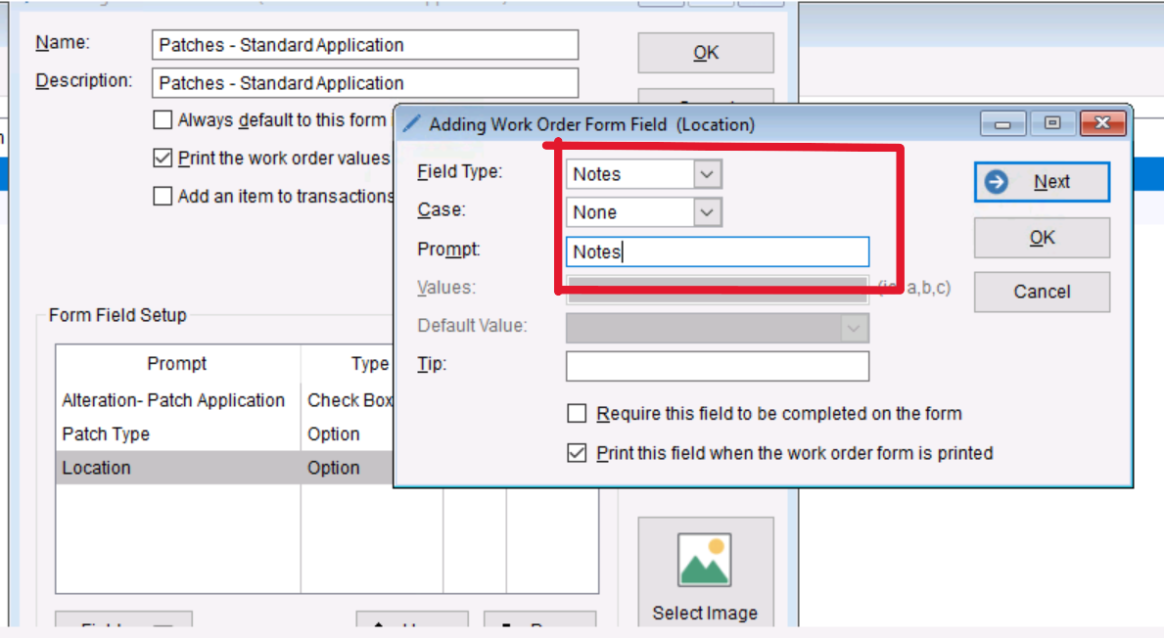Viewport: 1164px width, 638px height.
Task: Select Alteration- Patch Application row
Action: (x=176, y=400)
